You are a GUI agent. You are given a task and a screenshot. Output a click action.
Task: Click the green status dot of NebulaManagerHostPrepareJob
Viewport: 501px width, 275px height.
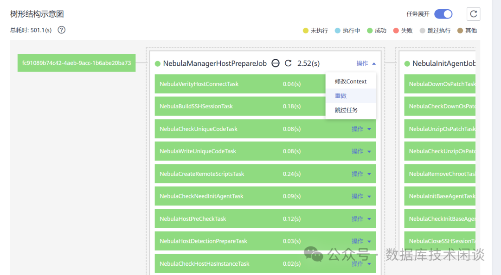click(x=158, y=63)
